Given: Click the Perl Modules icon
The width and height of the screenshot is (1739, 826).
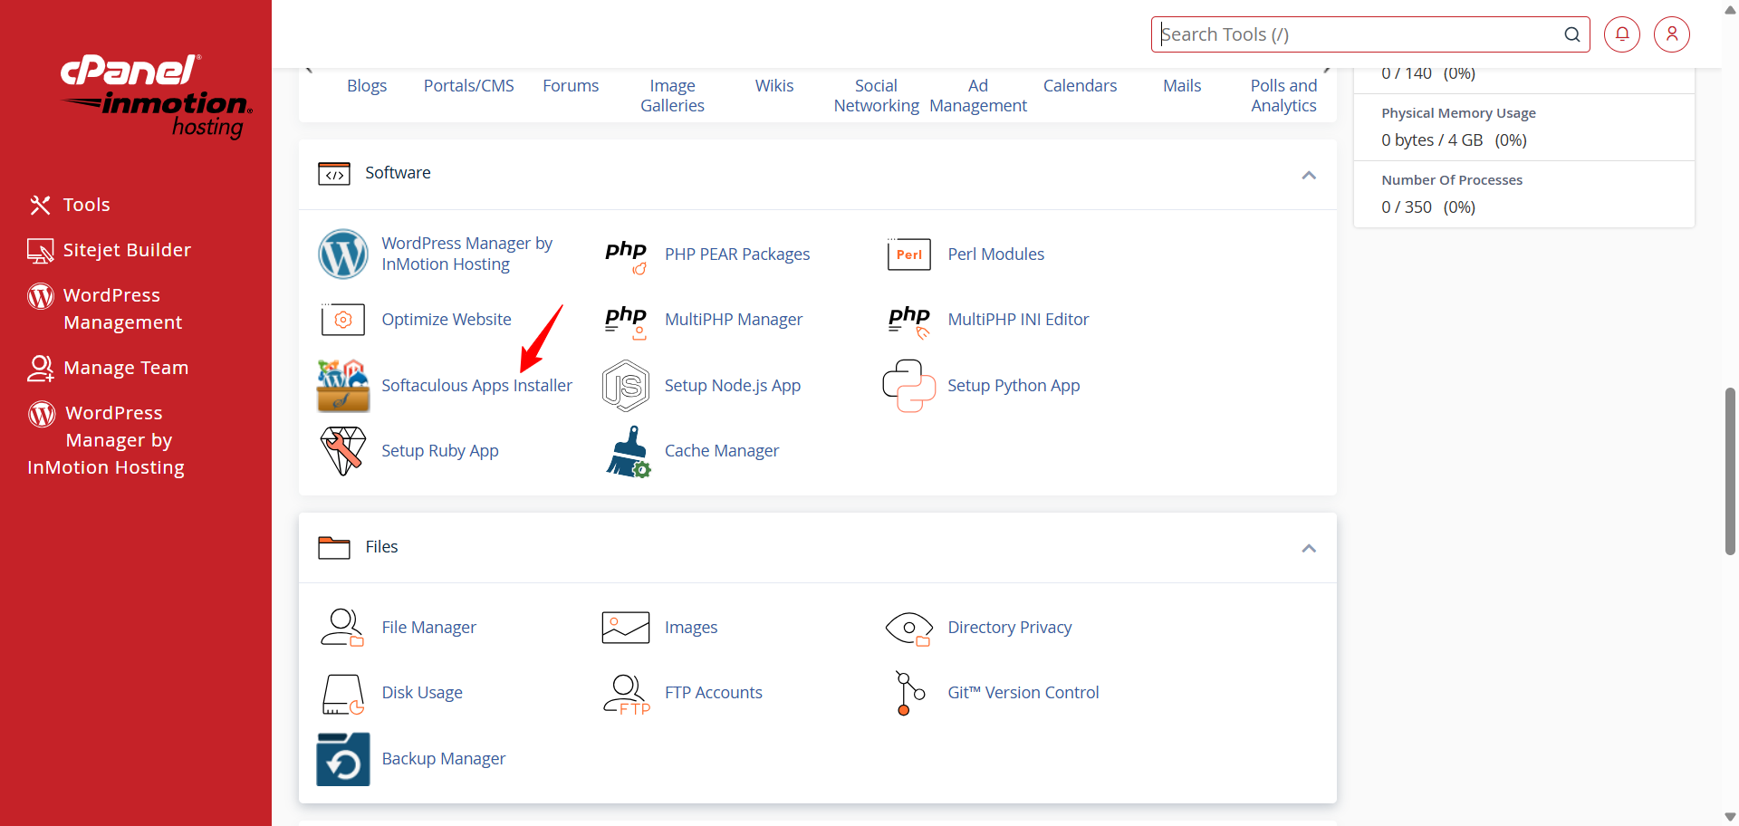Looking at the screenshot, I should (908, 255).
